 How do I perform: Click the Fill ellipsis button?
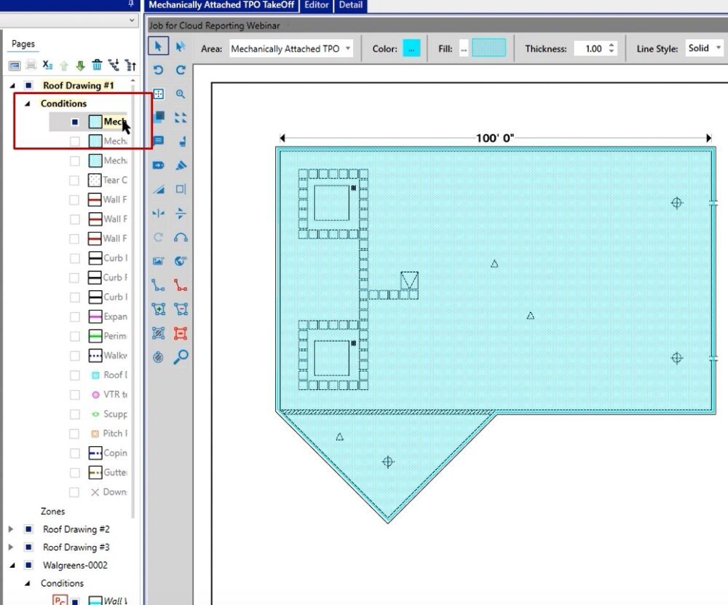[x=464, y=49]
